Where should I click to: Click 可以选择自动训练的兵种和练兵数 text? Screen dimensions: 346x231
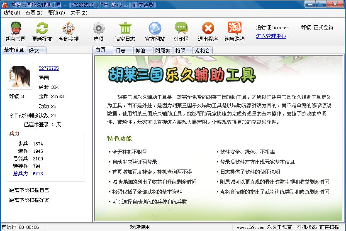pos(149,202)
